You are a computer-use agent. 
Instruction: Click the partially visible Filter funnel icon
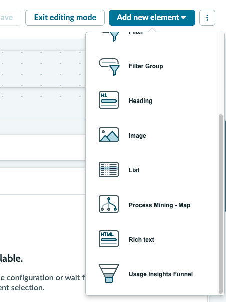[111, 37]
